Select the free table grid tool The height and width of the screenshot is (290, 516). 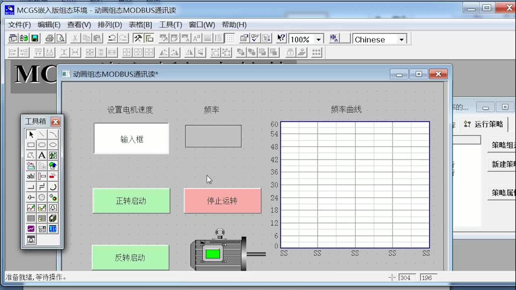(x=31, y=218)
